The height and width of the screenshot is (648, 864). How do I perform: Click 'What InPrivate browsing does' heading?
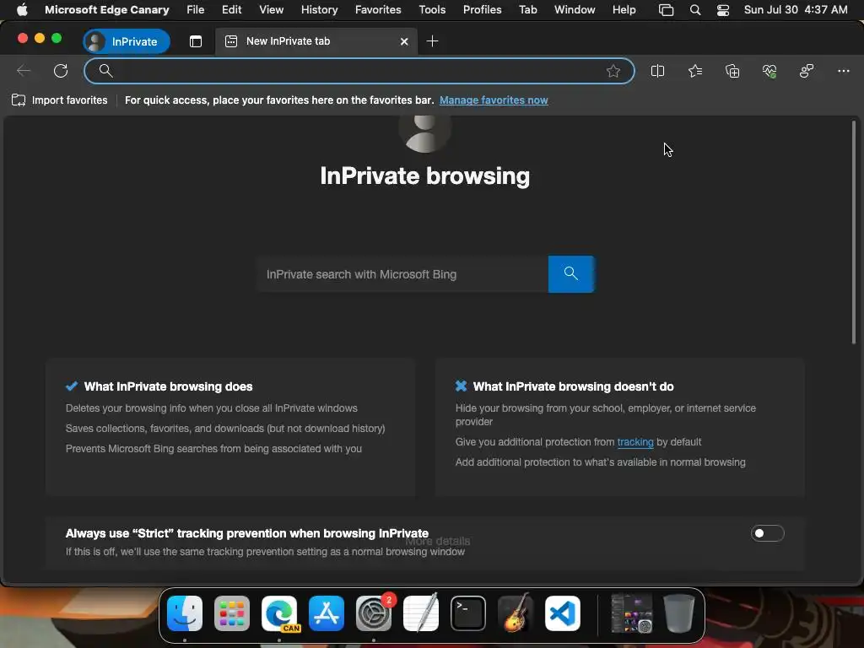coord(168,386)
